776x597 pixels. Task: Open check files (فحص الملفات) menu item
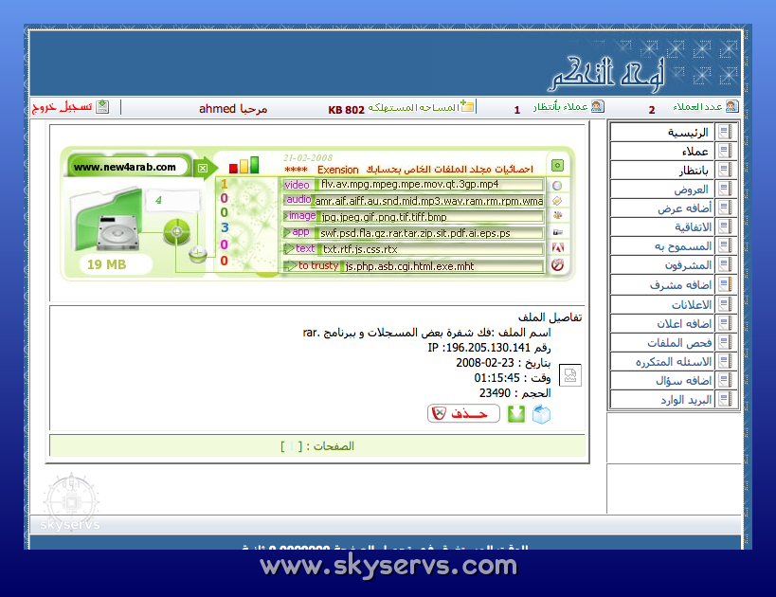tap(673, 343)
